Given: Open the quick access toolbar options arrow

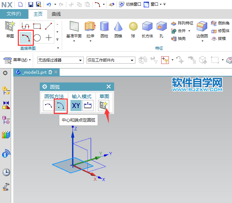Looking at the screenshot, I should [x=165, y=5].
